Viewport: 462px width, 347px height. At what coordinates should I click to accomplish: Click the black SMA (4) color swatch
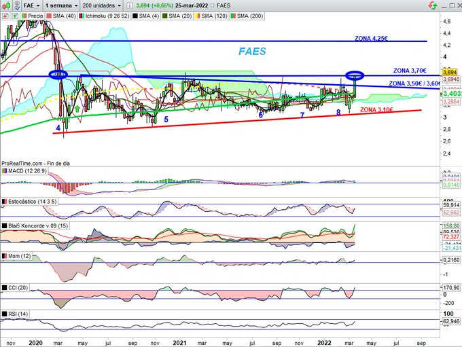(135, 16)
